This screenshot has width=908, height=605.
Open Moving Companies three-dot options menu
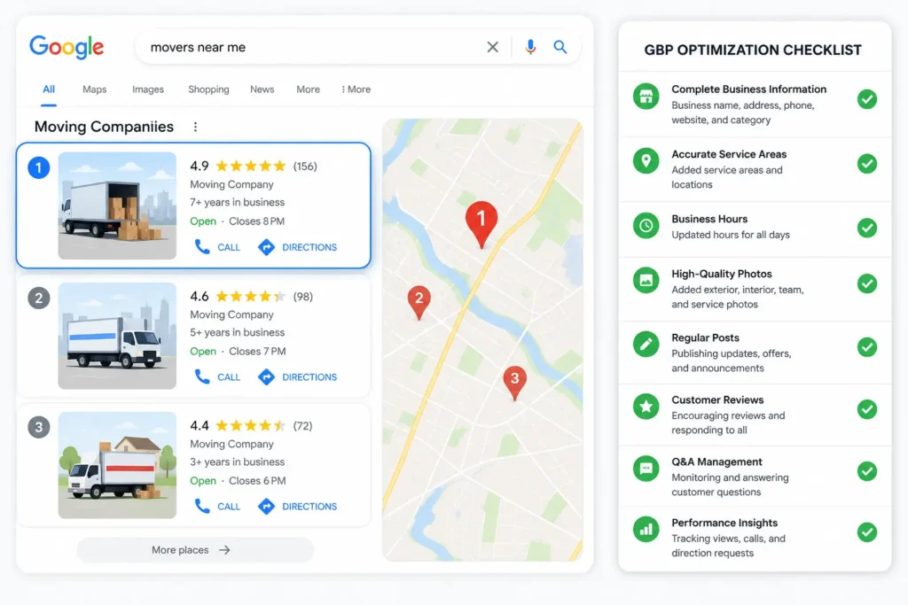[195, 127]
